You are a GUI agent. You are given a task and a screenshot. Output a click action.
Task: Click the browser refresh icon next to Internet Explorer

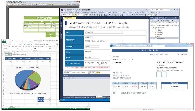(146, 15)
